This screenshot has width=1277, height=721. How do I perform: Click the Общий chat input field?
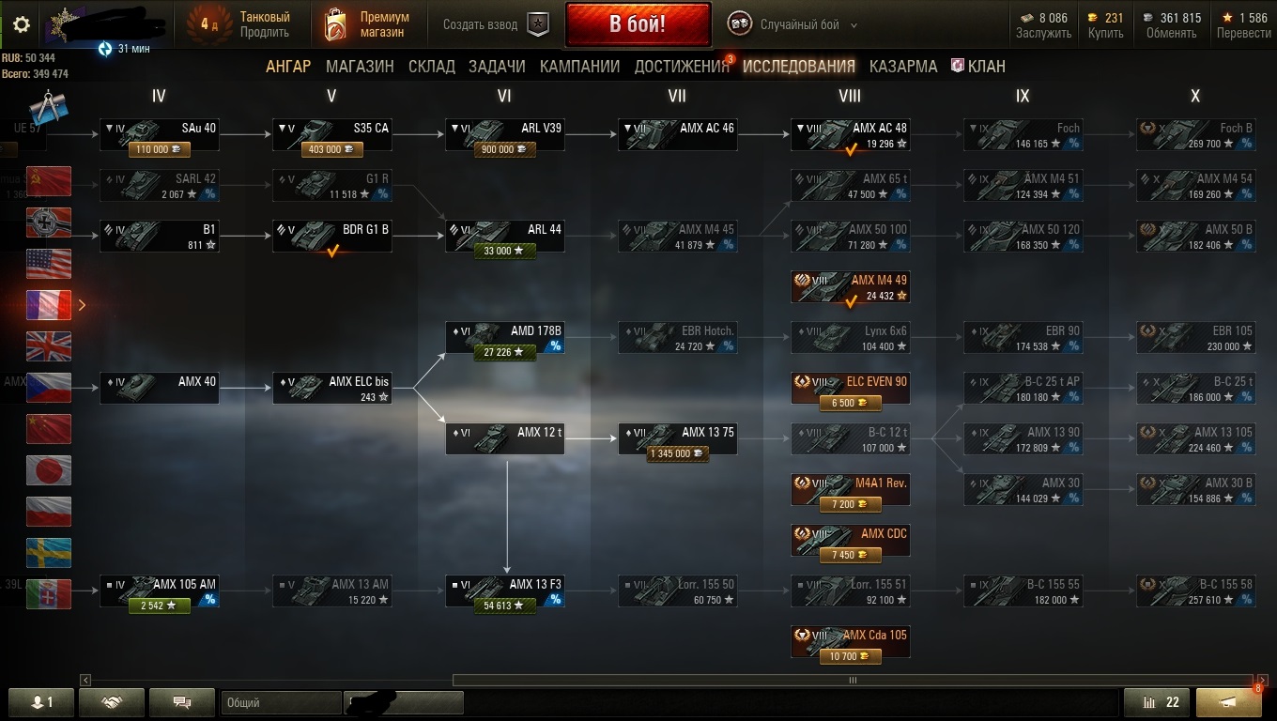pyautogui.click(x=282, y=702)
